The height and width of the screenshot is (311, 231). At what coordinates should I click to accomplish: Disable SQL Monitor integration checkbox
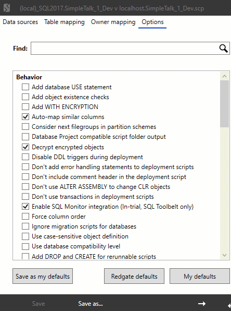(x=25, y=207)
